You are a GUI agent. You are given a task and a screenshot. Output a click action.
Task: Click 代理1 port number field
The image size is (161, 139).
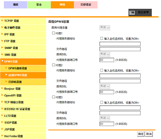(107, 60)
